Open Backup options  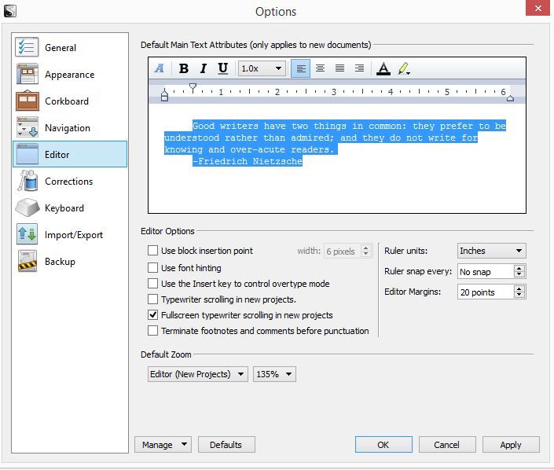(70, 262)
